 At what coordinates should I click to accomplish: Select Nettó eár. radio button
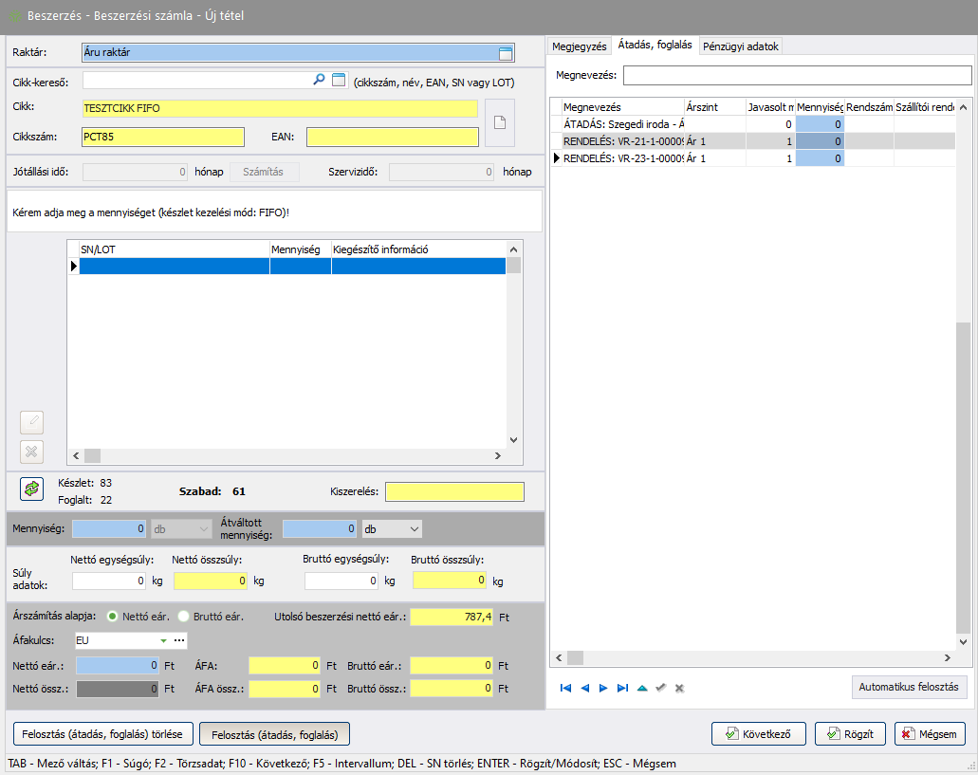(x=113, y=617)
